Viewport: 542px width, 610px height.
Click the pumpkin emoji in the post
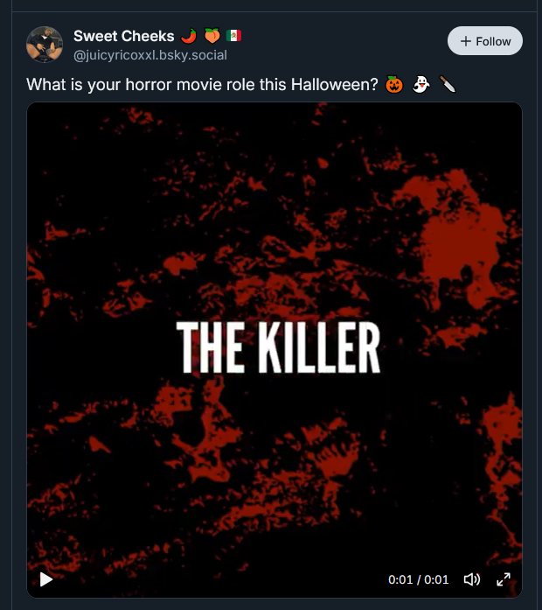click(394, 84)
